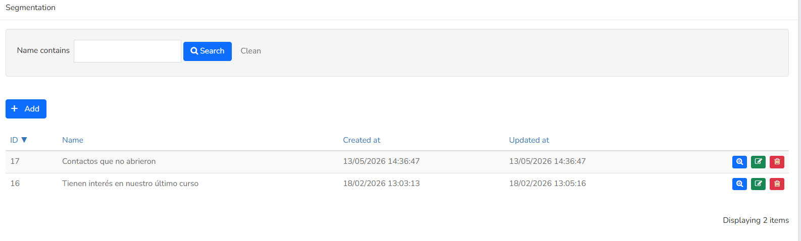Edit the "Tienen interés en nuestro último curso" segment
The image size is (801, 241).
758,184
